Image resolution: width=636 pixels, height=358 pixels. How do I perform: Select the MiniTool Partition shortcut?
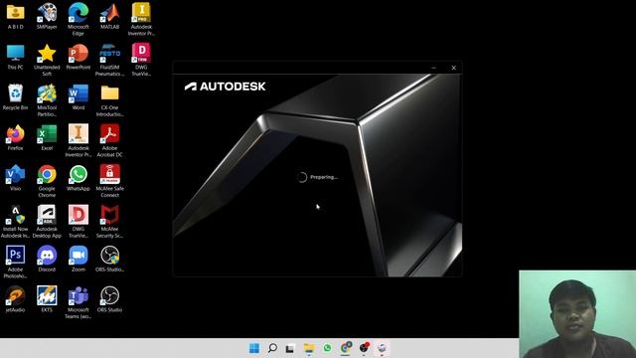(x=47, y=100)
